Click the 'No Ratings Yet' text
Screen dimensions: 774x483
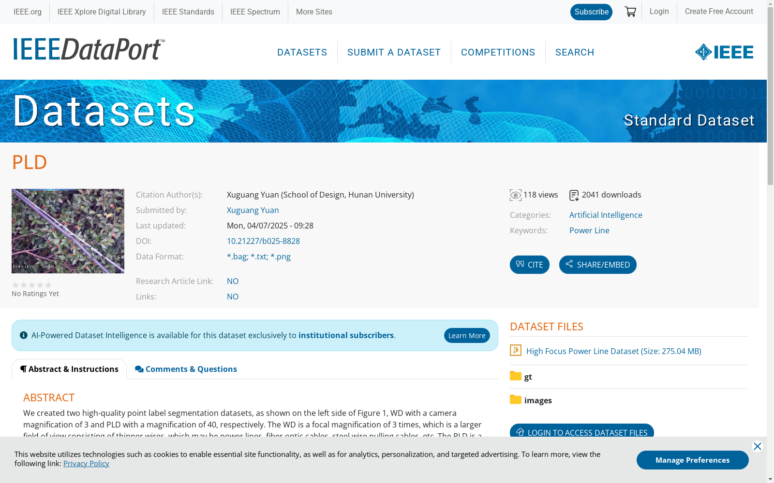(x=35, y=294)
